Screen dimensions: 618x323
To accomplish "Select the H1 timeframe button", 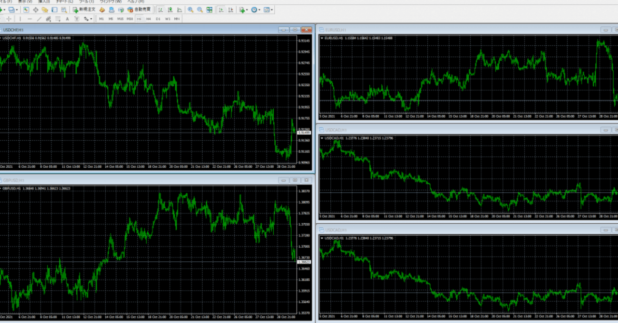I will [x=139, y=19].
